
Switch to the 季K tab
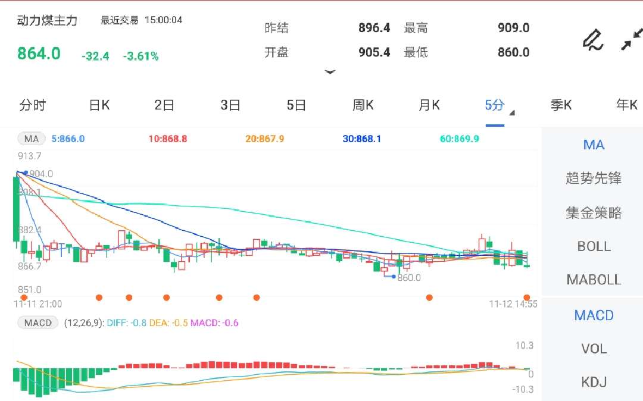coord(561,105)
